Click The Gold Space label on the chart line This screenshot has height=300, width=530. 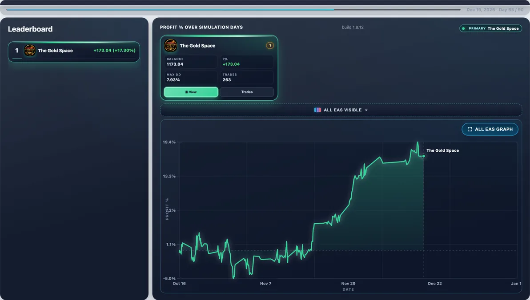point(442,150)
